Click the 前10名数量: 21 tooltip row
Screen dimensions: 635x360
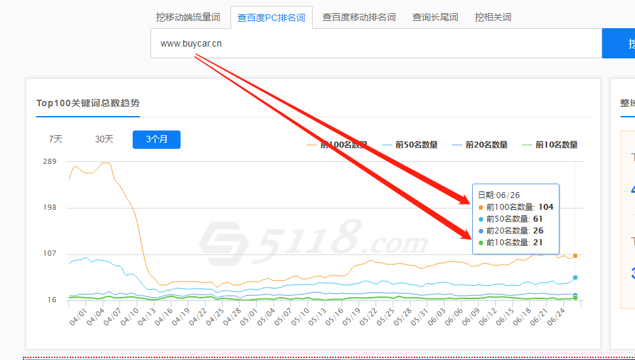[510, 242]
